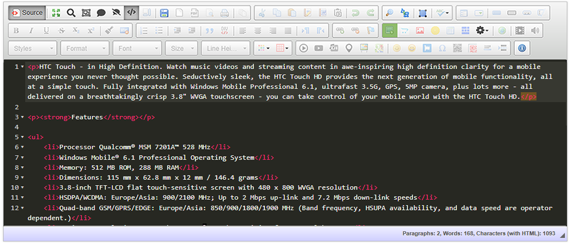Redo the last action

click(370, 13)
